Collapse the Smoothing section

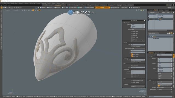(126, 69)
